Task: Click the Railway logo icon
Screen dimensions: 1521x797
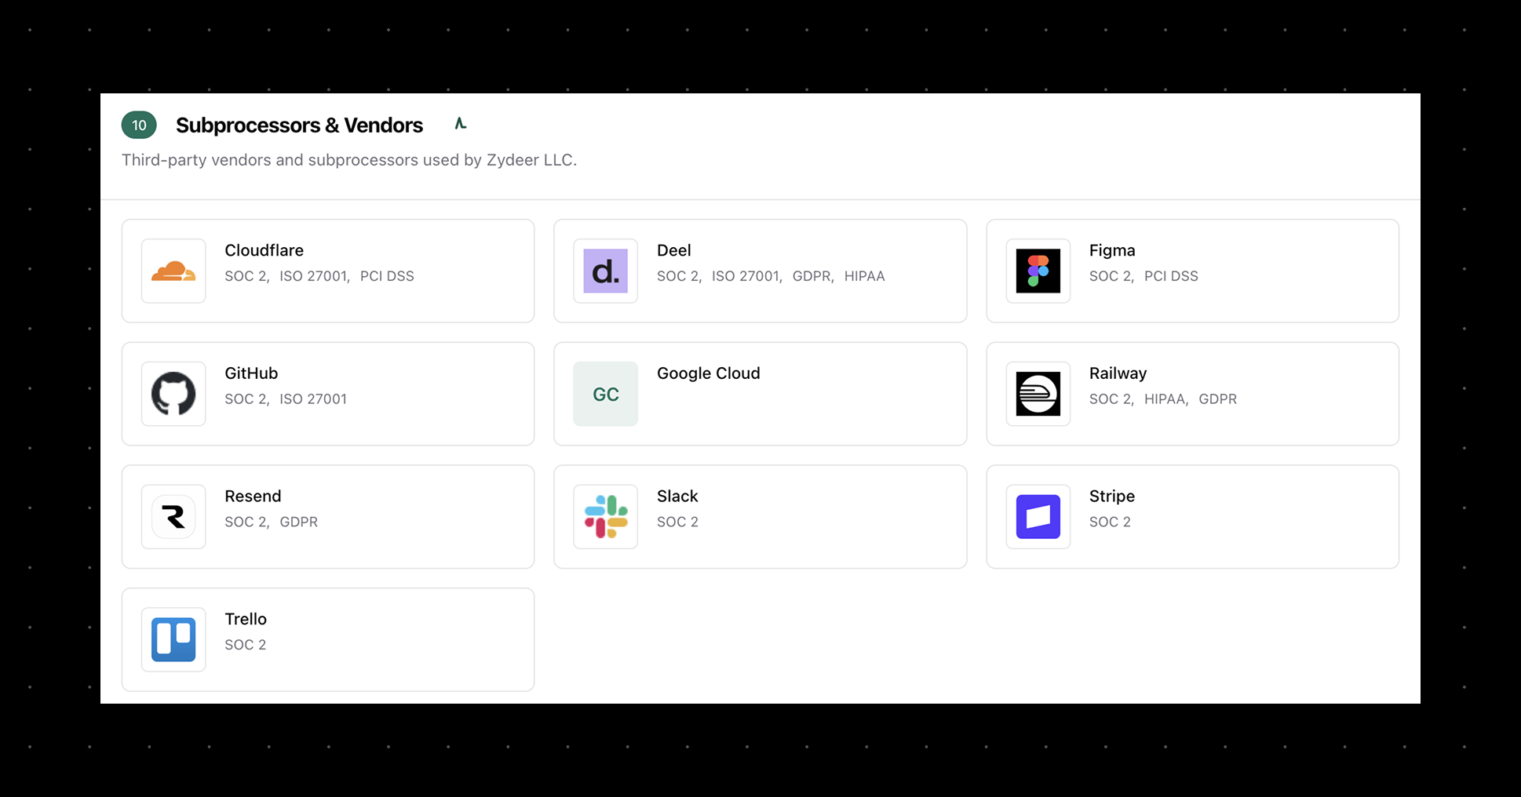Action: 1038,394
